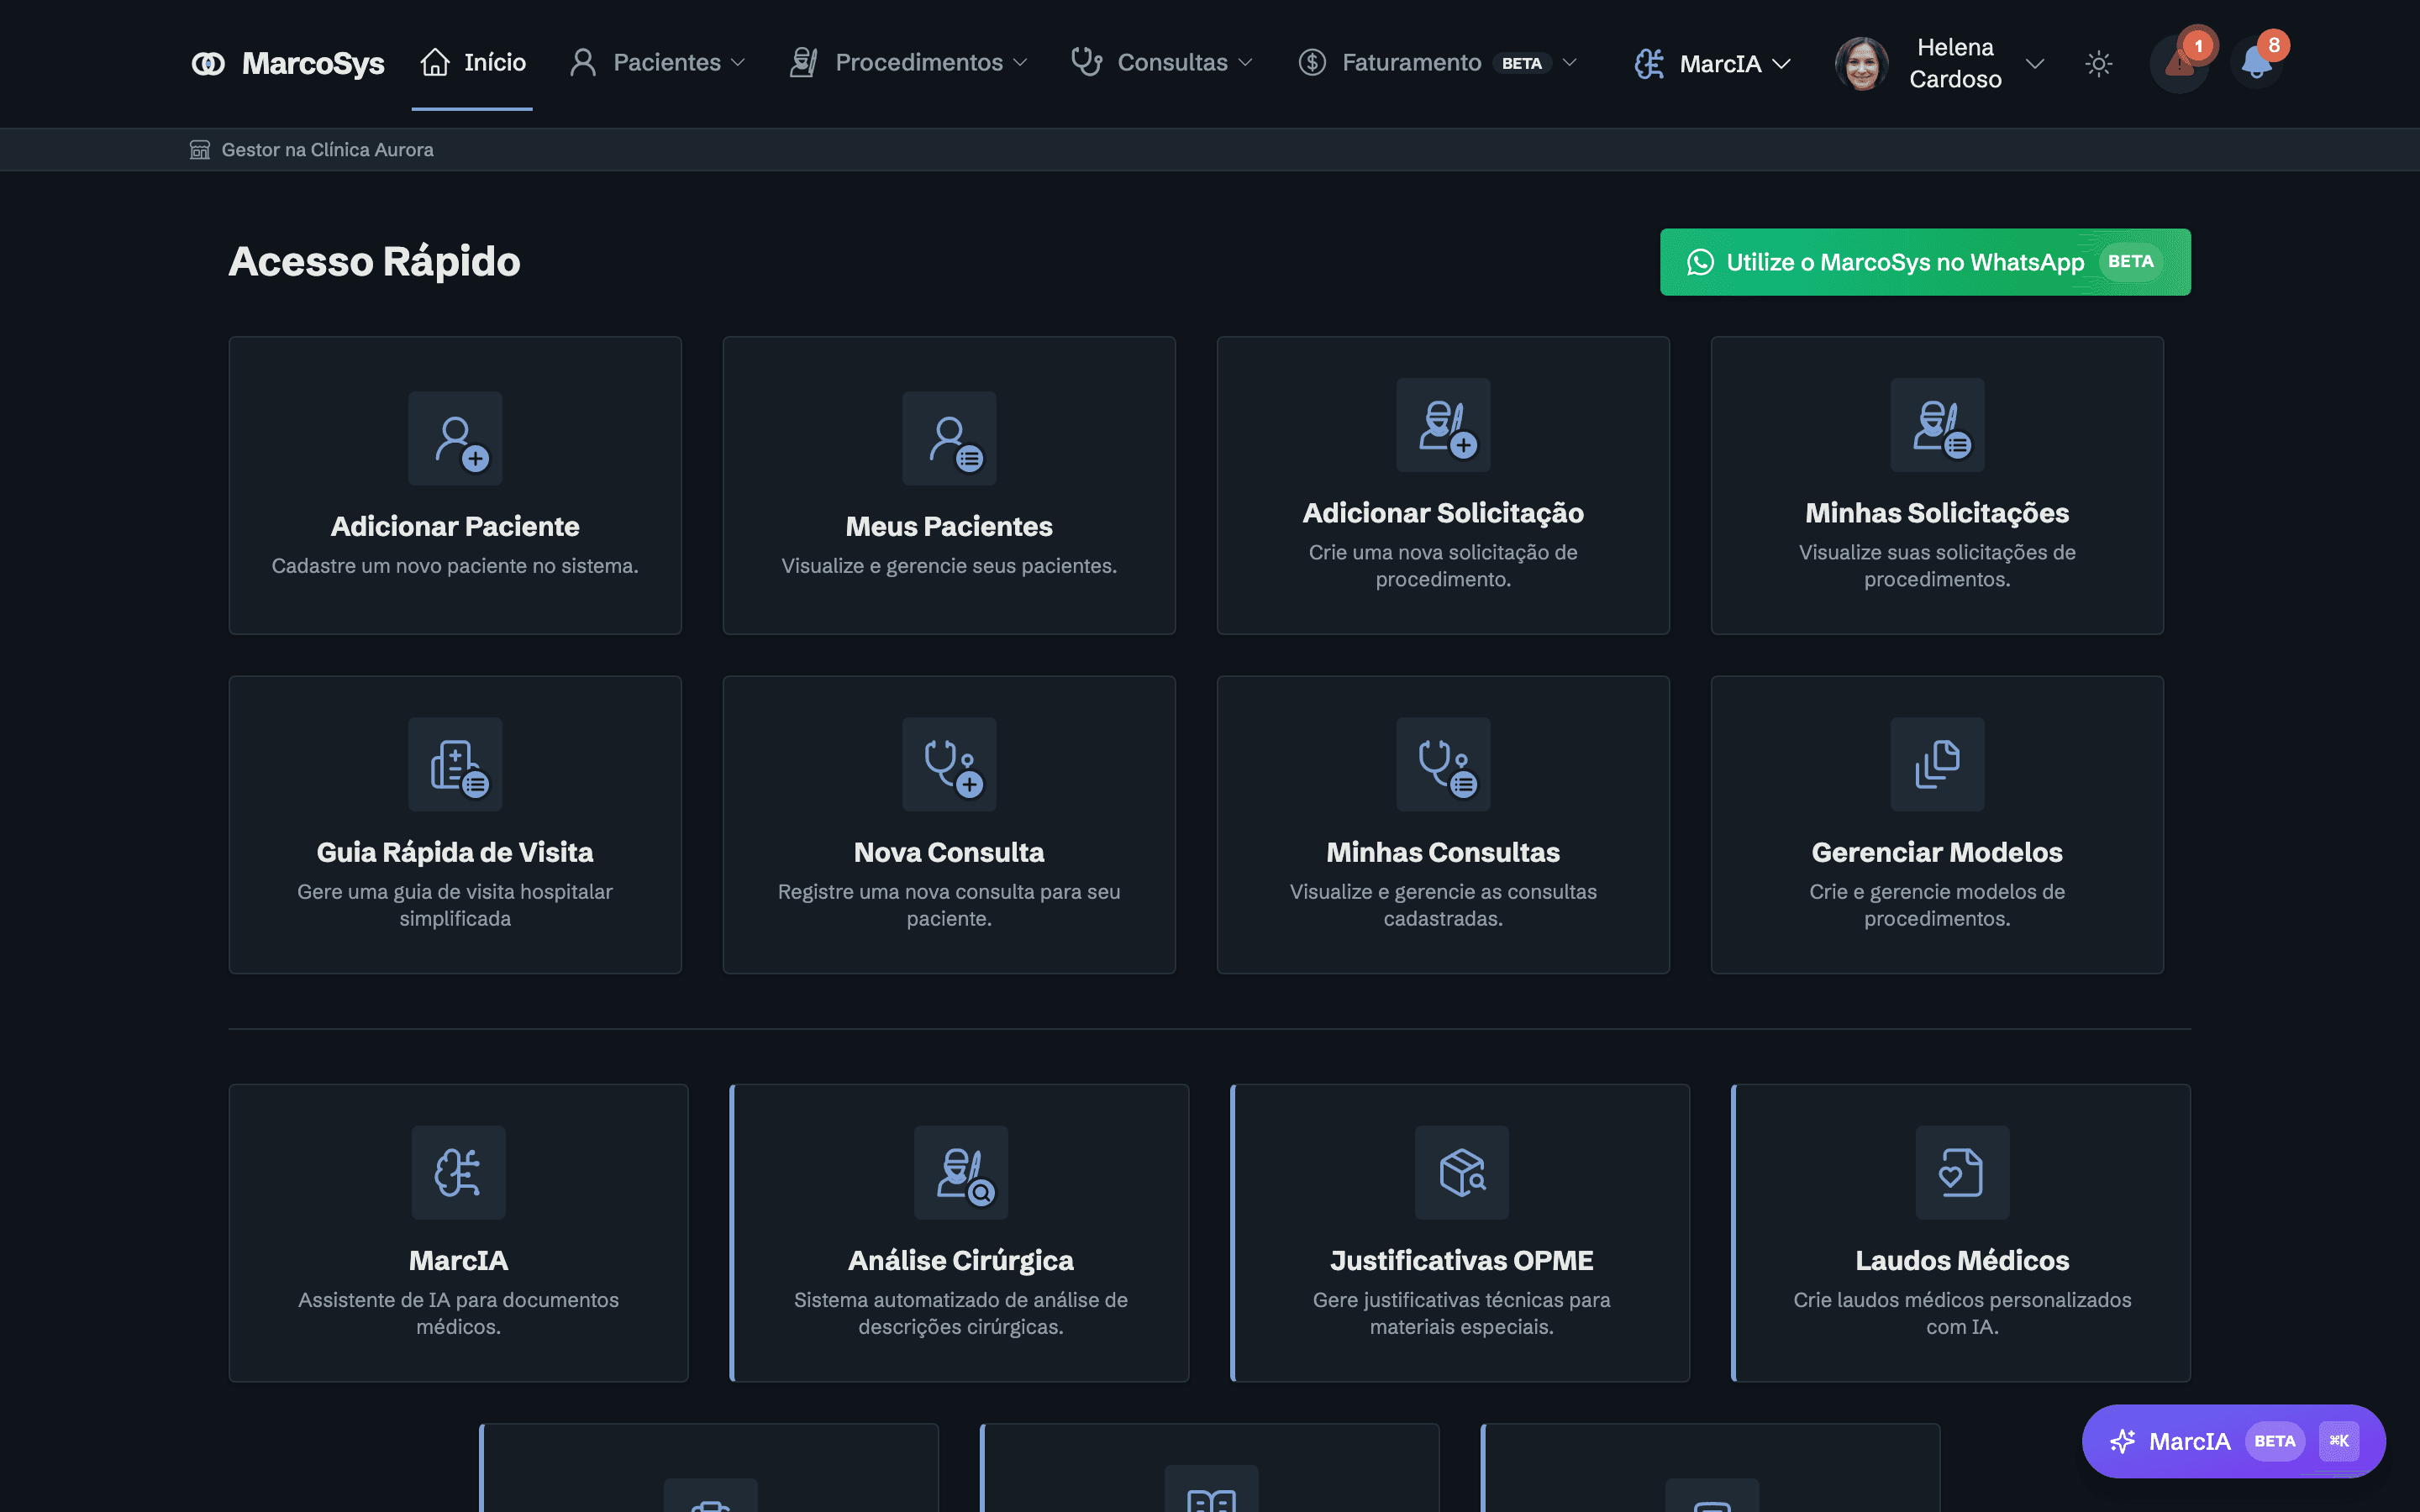Open the Justificativas OPME package icon
This screenshot has width=2420, height=1512.
pyautogui.click(x=1461, y=1172)
